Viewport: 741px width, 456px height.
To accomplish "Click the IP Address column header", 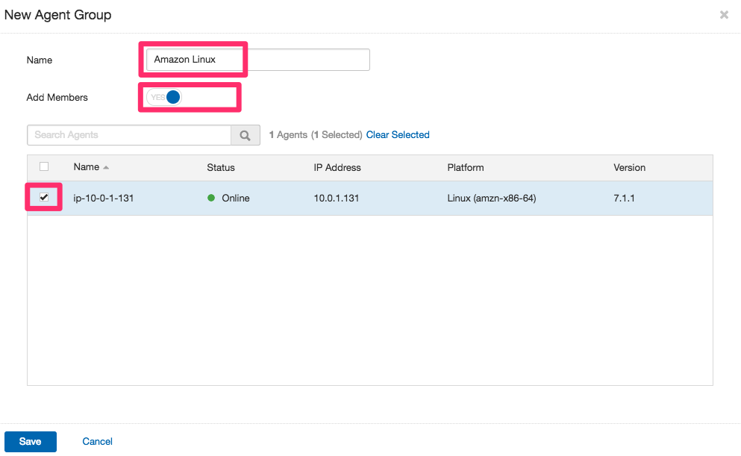I will (x=337, y=167).
